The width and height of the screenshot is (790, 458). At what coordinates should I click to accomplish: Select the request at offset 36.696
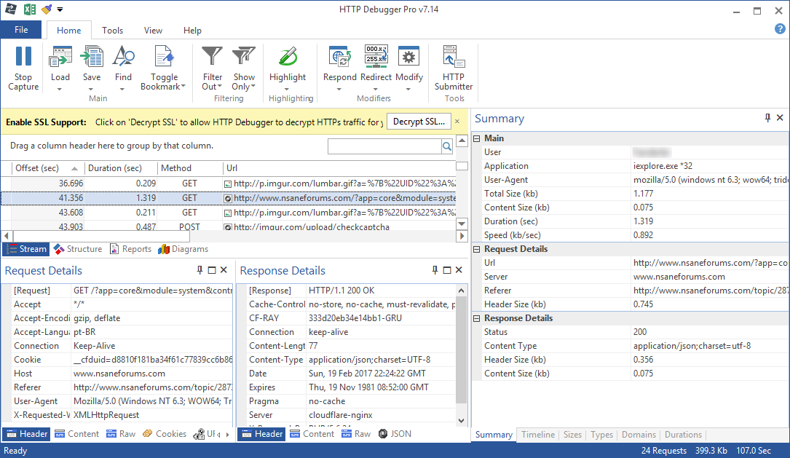(228, 183)
